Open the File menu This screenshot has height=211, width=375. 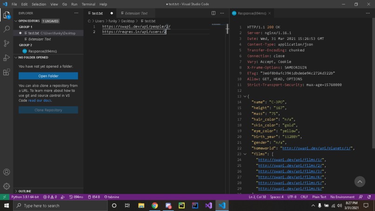(14, 4)
